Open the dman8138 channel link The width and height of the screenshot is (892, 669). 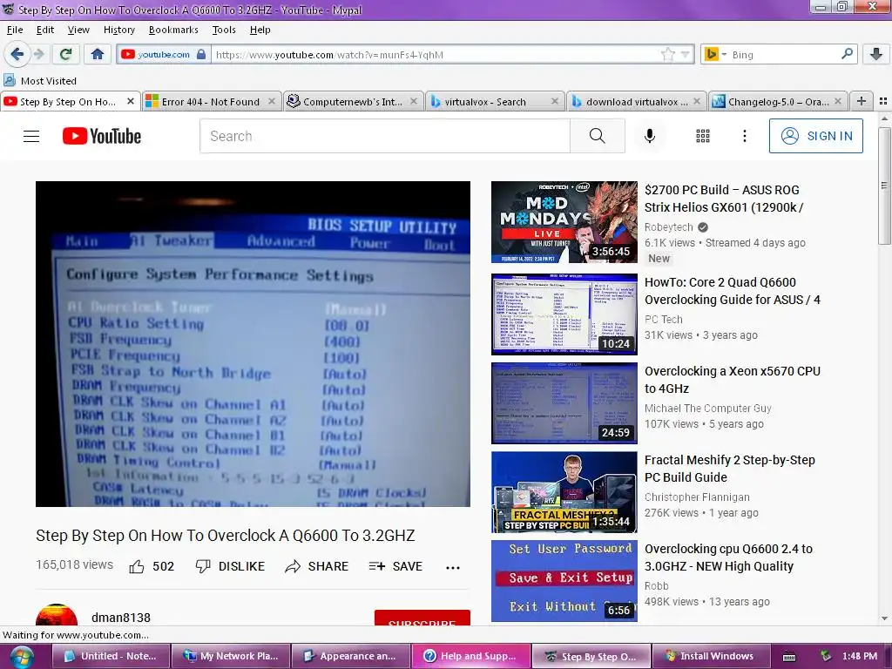click(x=121, y=618)
